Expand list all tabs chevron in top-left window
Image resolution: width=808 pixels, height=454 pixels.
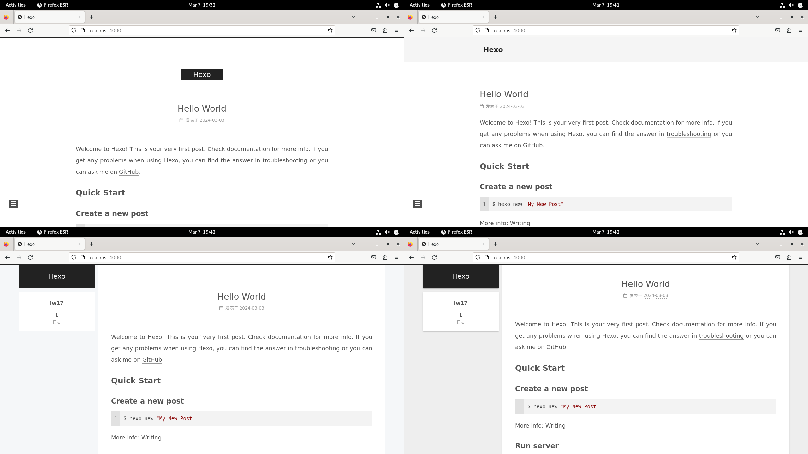(x=353, y=17)
